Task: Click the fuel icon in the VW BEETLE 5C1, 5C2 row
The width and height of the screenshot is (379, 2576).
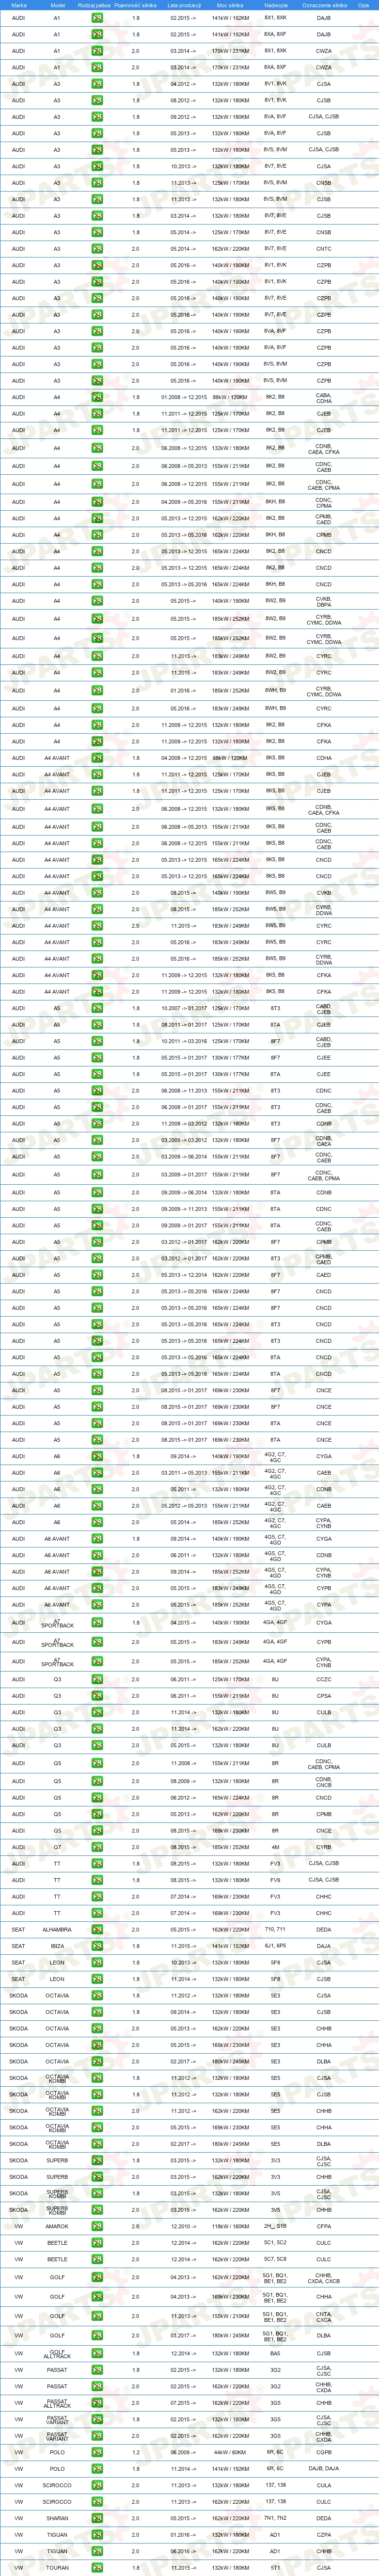Action: point(97,2242)
